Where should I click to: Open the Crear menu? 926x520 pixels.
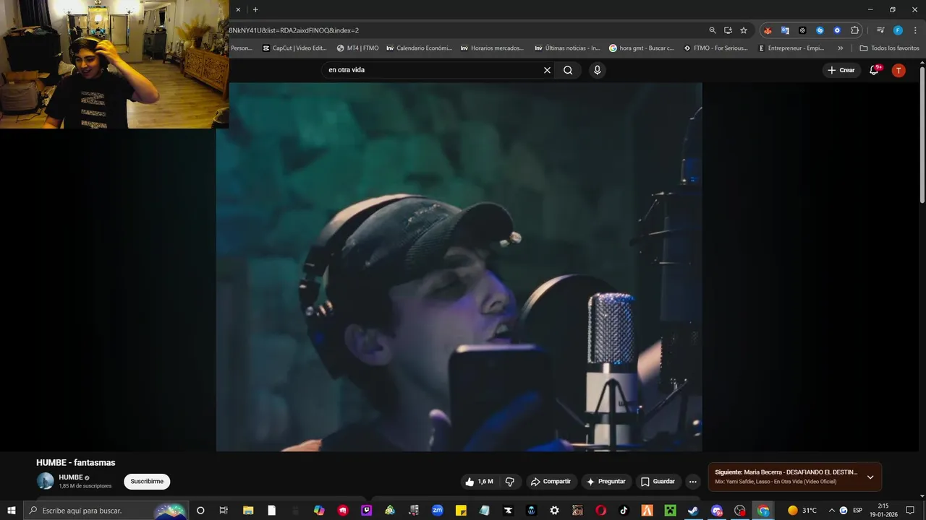[x=841, y=70]
